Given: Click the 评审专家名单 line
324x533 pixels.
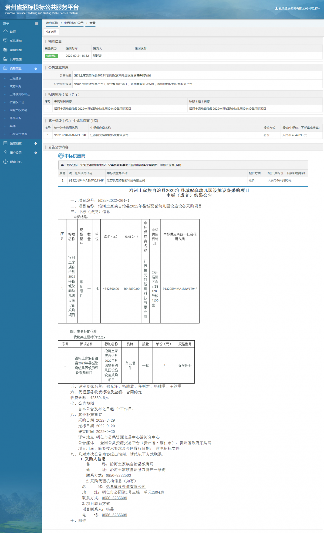Looking at the screenshot, I should (126, 386).
